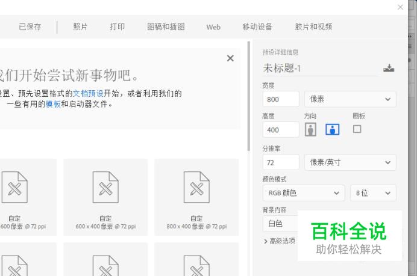Open the 模板 link

(53, 104)
